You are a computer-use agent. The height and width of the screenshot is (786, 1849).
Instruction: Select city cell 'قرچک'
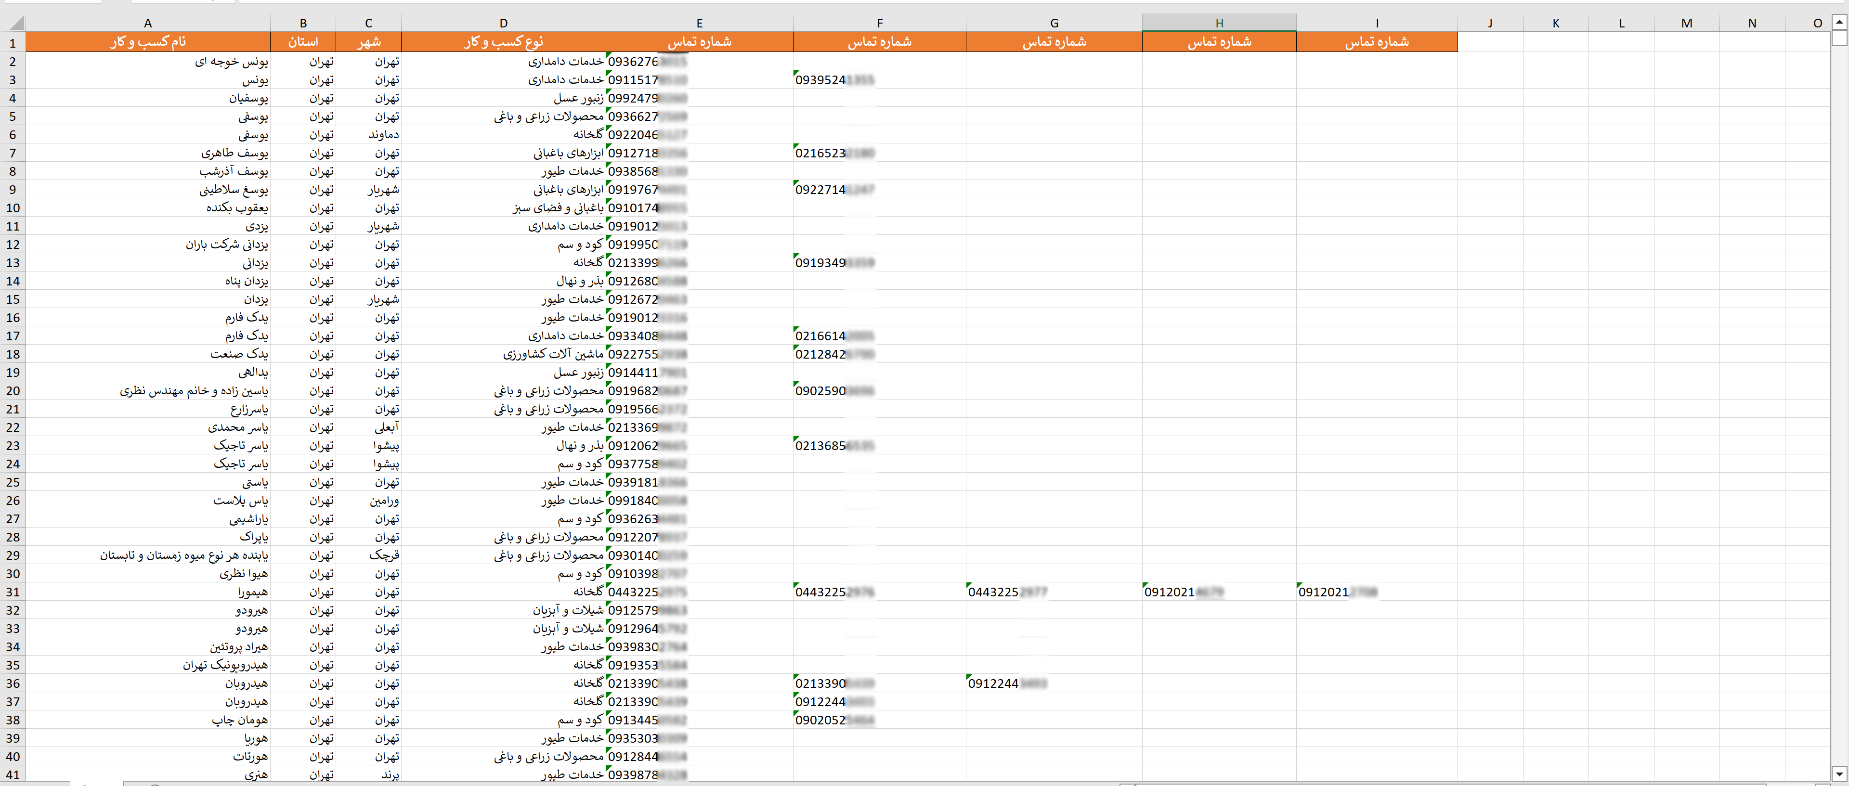[x=368, y=555]
